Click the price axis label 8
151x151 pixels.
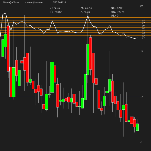coord(141,142)
